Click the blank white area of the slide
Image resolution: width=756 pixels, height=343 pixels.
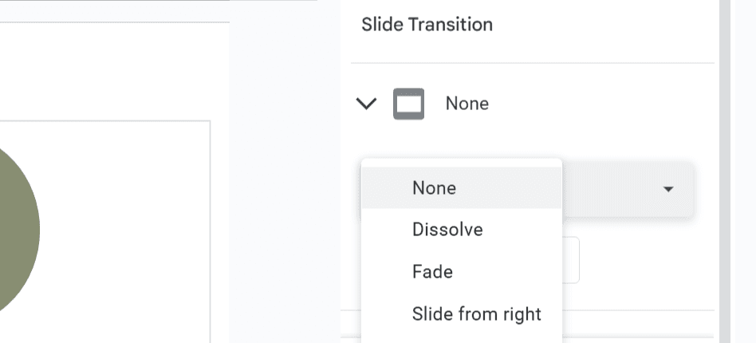tap(125, 231)
